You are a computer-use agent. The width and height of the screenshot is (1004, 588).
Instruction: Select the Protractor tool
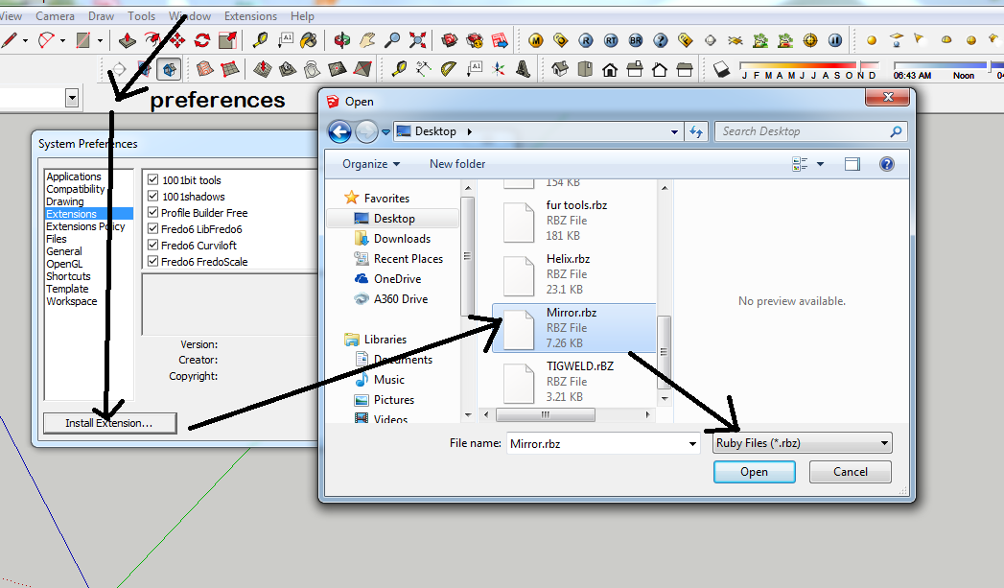(448, 68)
